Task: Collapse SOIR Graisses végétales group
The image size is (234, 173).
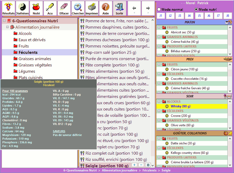Action: click(x=159, y=120)
